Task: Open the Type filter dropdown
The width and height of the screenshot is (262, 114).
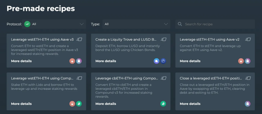Action: [136, 24]
